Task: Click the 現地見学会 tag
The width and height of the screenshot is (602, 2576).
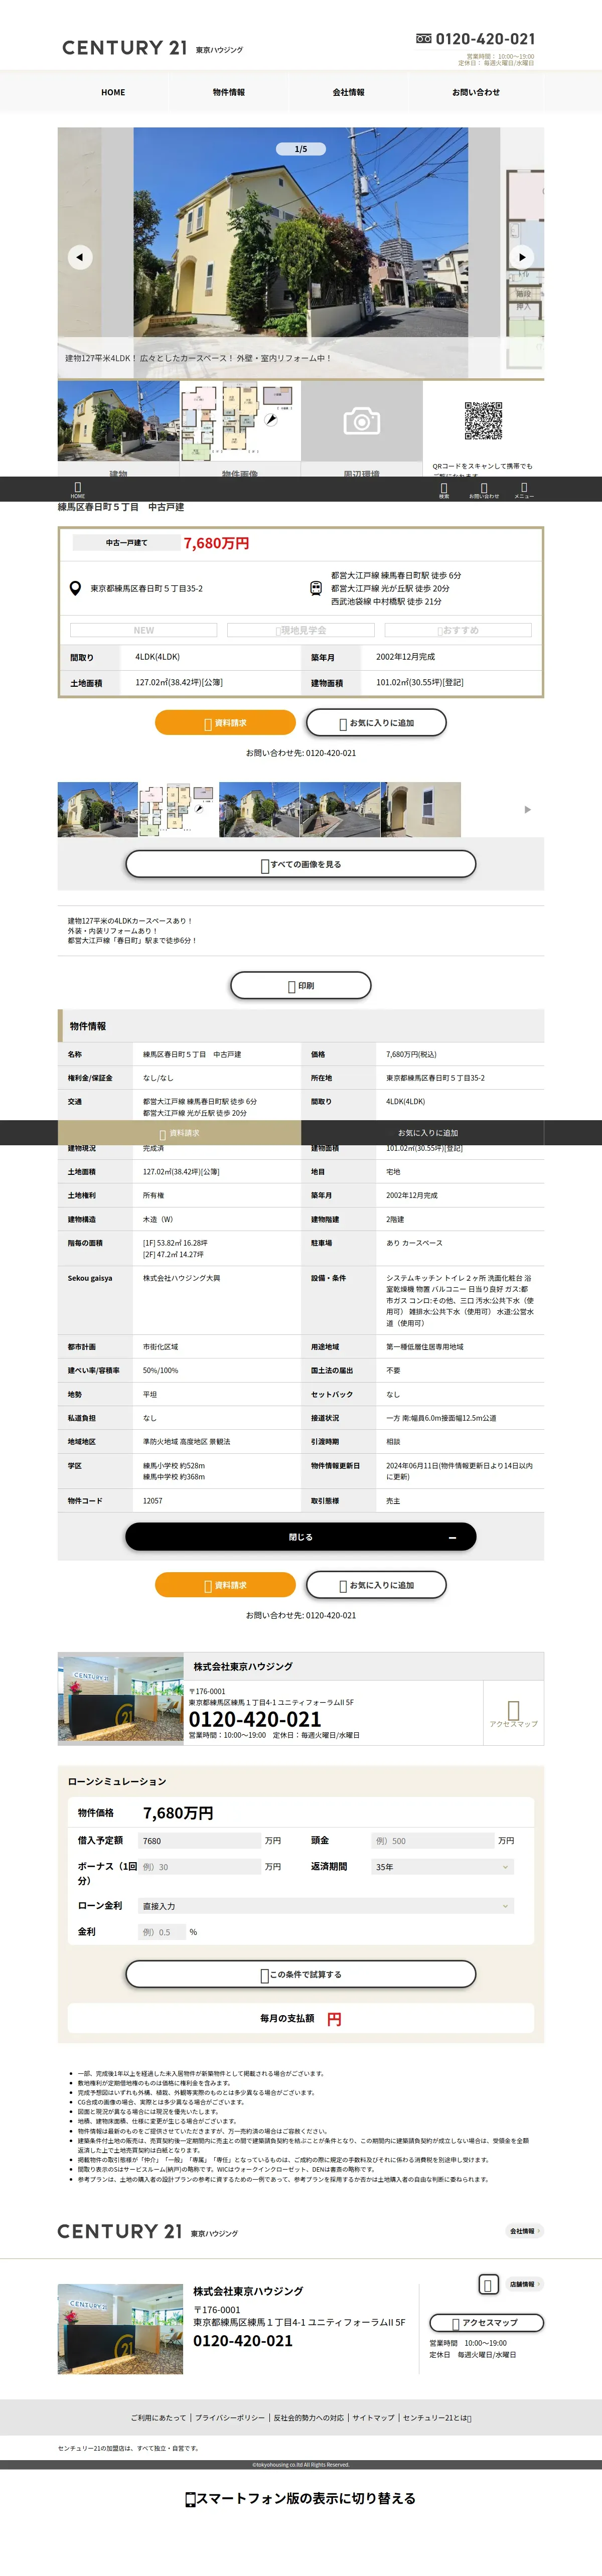Action: (x=301, y=630)
